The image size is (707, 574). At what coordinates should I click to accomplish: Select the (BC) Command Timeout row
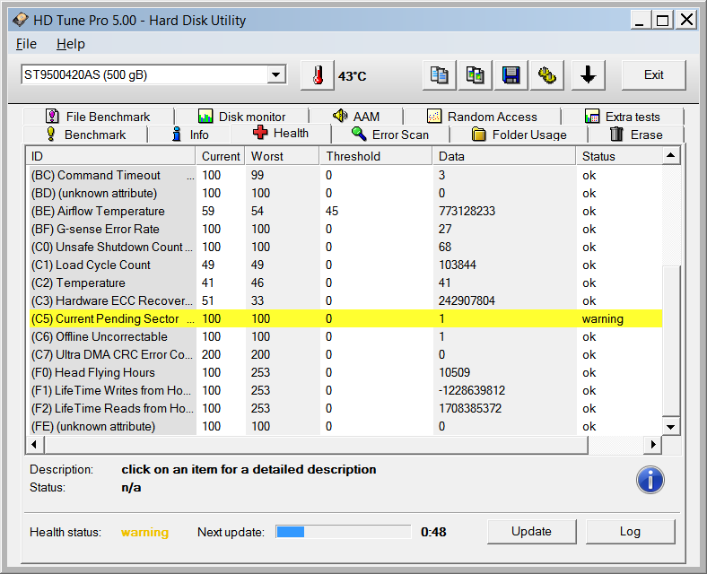(x=345, y=175)
